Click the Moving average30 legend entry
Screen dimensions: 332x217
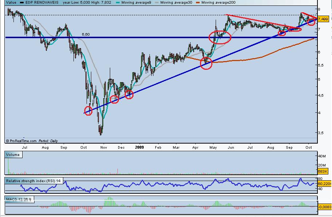pyautogui.click(x=173, y=3)
